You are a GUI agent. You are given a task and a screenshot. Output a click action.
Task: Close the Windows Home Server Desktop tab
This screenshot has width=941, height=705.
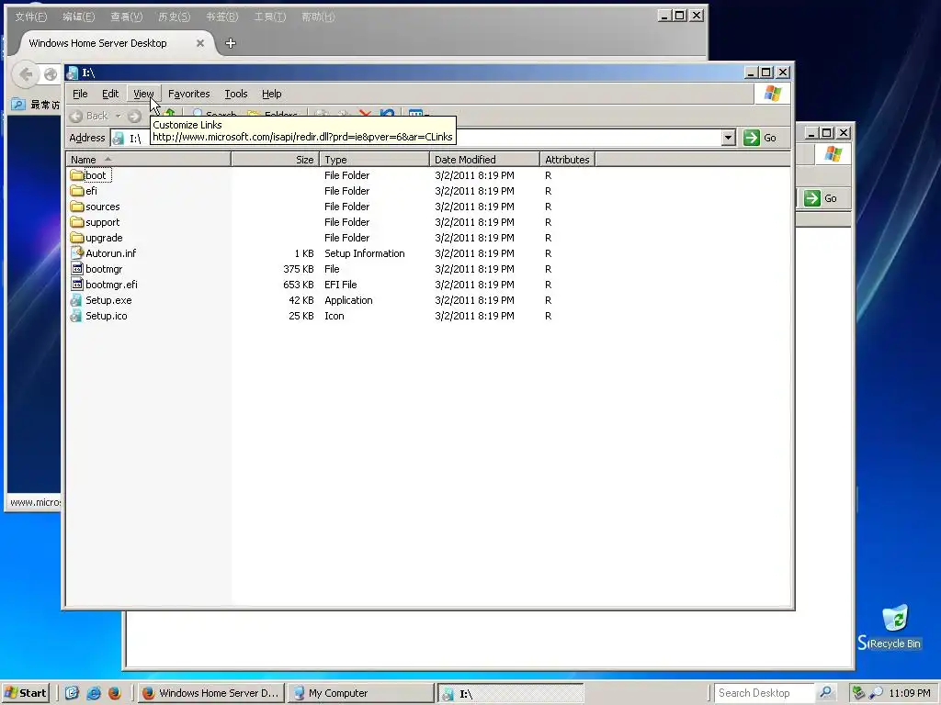coord(200,43)
